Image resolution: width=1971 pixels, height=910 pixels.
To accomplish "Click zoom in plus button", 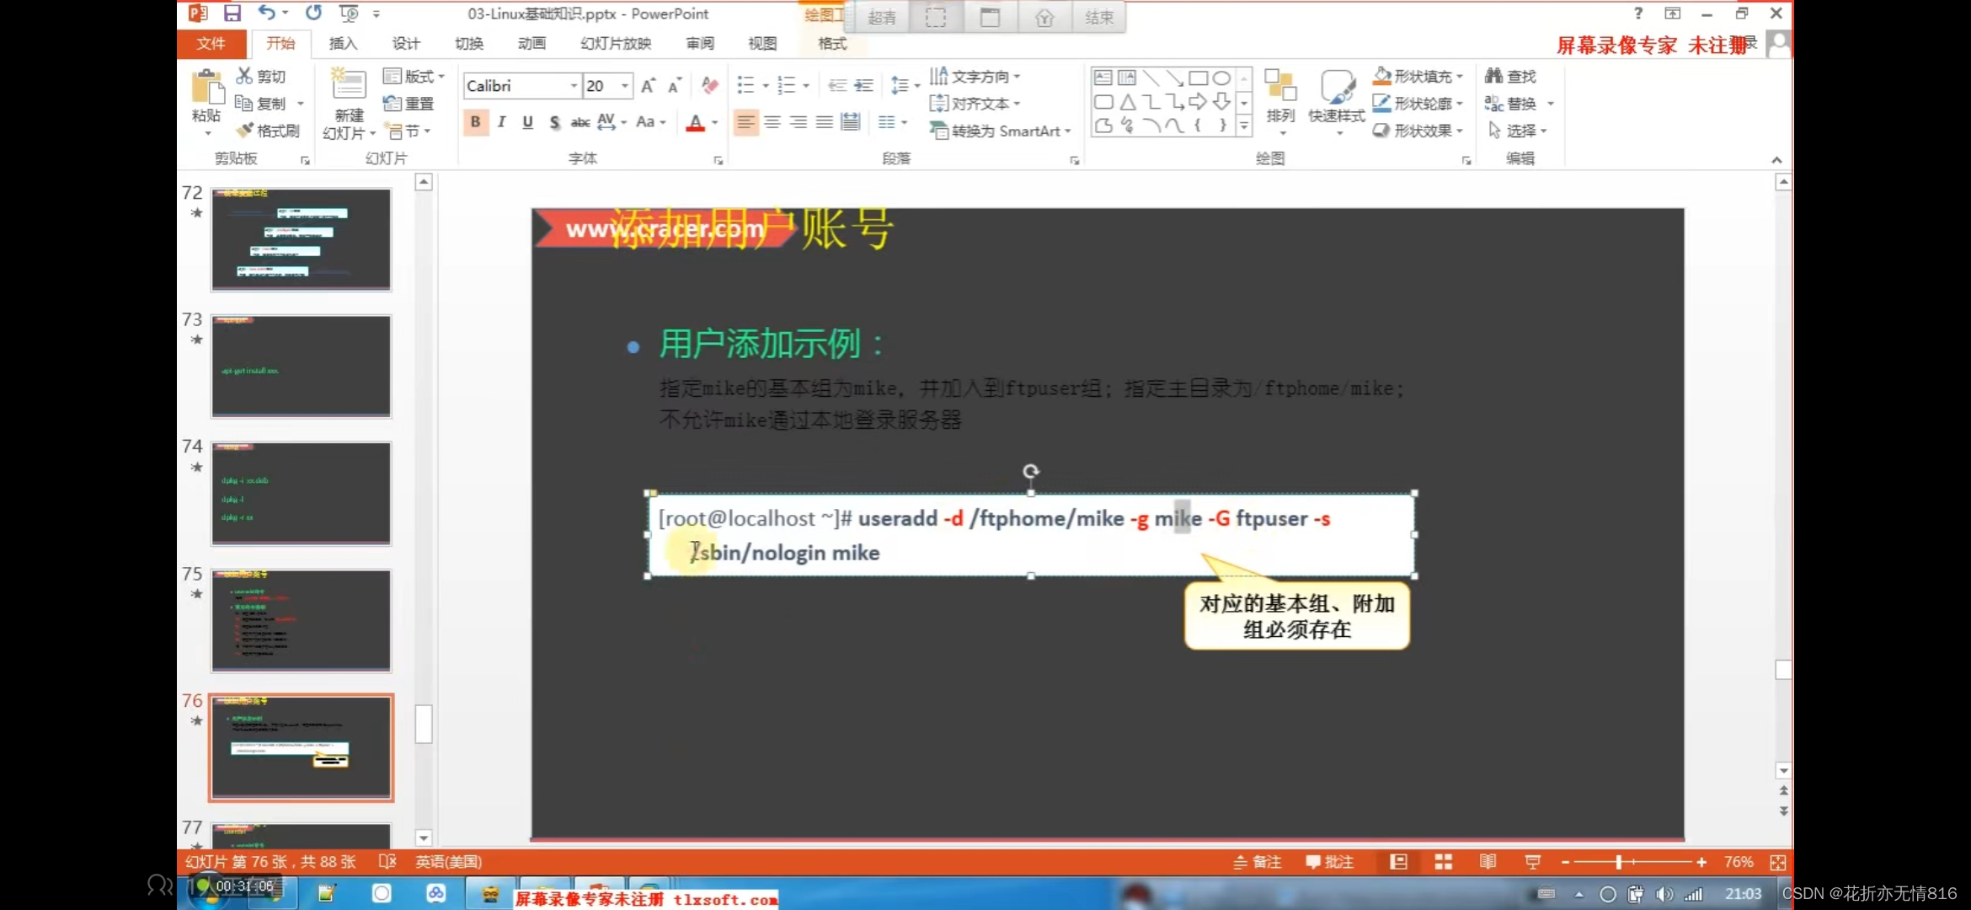I will tap(1701, 862).
